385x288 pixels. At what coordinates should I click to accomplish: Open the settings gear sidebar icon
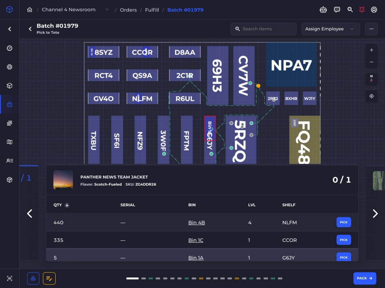[10, 67]
